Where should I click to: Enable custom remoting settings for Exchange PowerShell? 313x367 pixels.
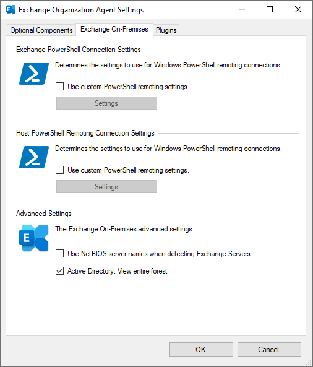coord(59,87)
